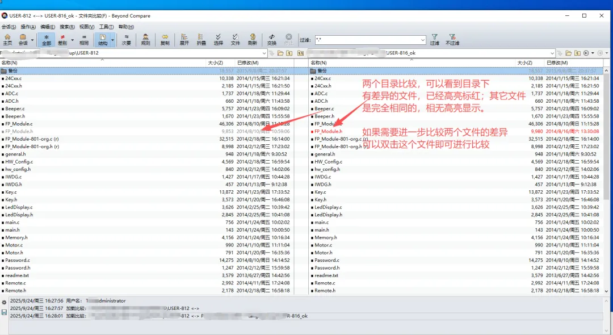613x335 pixels.
Task: Sort left pane by 大小(Z) column
Action: [220, 62]
